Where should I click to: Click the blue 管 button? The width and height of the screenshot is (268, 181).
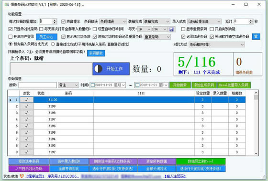[256, 36]
